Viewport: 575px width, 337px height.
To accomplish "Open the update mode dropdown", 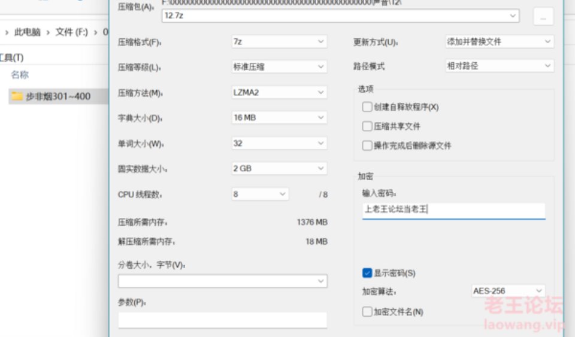I will tap(500, 42).
